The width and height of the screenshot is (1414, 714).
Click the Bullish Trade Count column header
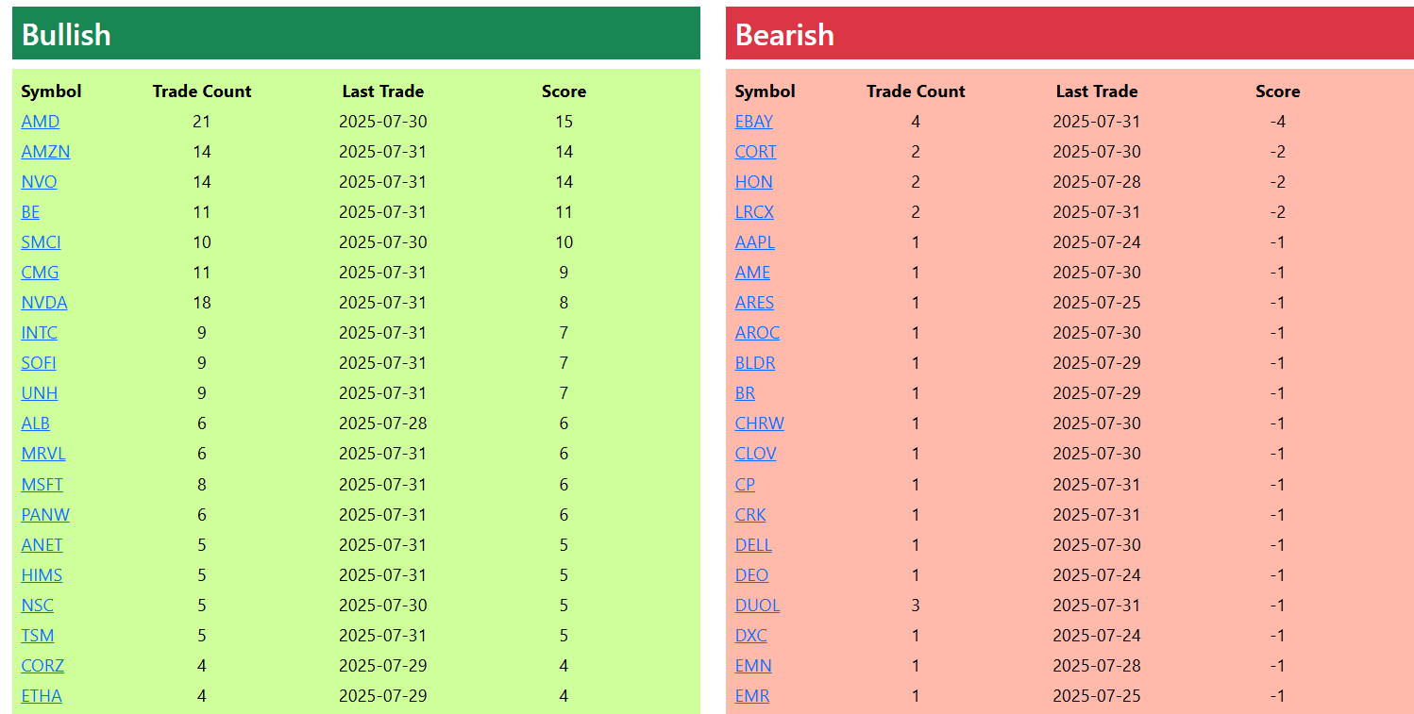pyautogui.click(x=202, y=91)
